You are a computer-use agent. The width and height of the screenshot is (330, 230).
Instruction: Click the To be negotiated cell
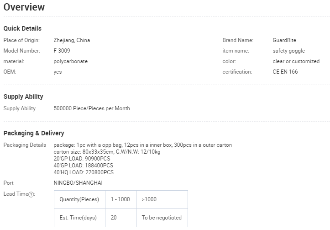pyautogui.click(x=162, y=218)
